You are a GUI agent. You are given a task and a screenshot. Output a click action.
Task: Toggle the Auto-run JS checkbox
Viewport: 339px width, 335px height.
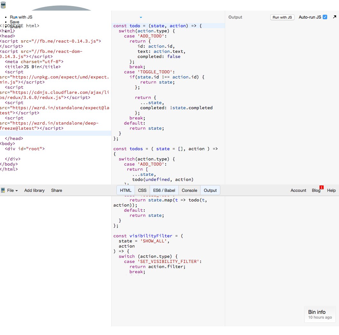coord(325,17)
